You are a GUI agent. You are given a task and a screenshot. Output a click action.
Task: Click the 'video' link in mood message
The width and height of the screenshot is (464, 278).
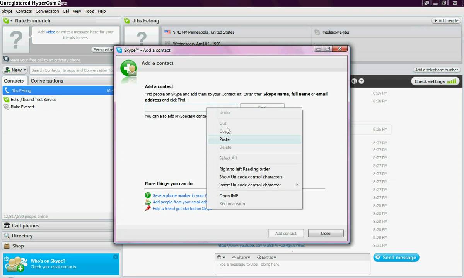(51, 32)
